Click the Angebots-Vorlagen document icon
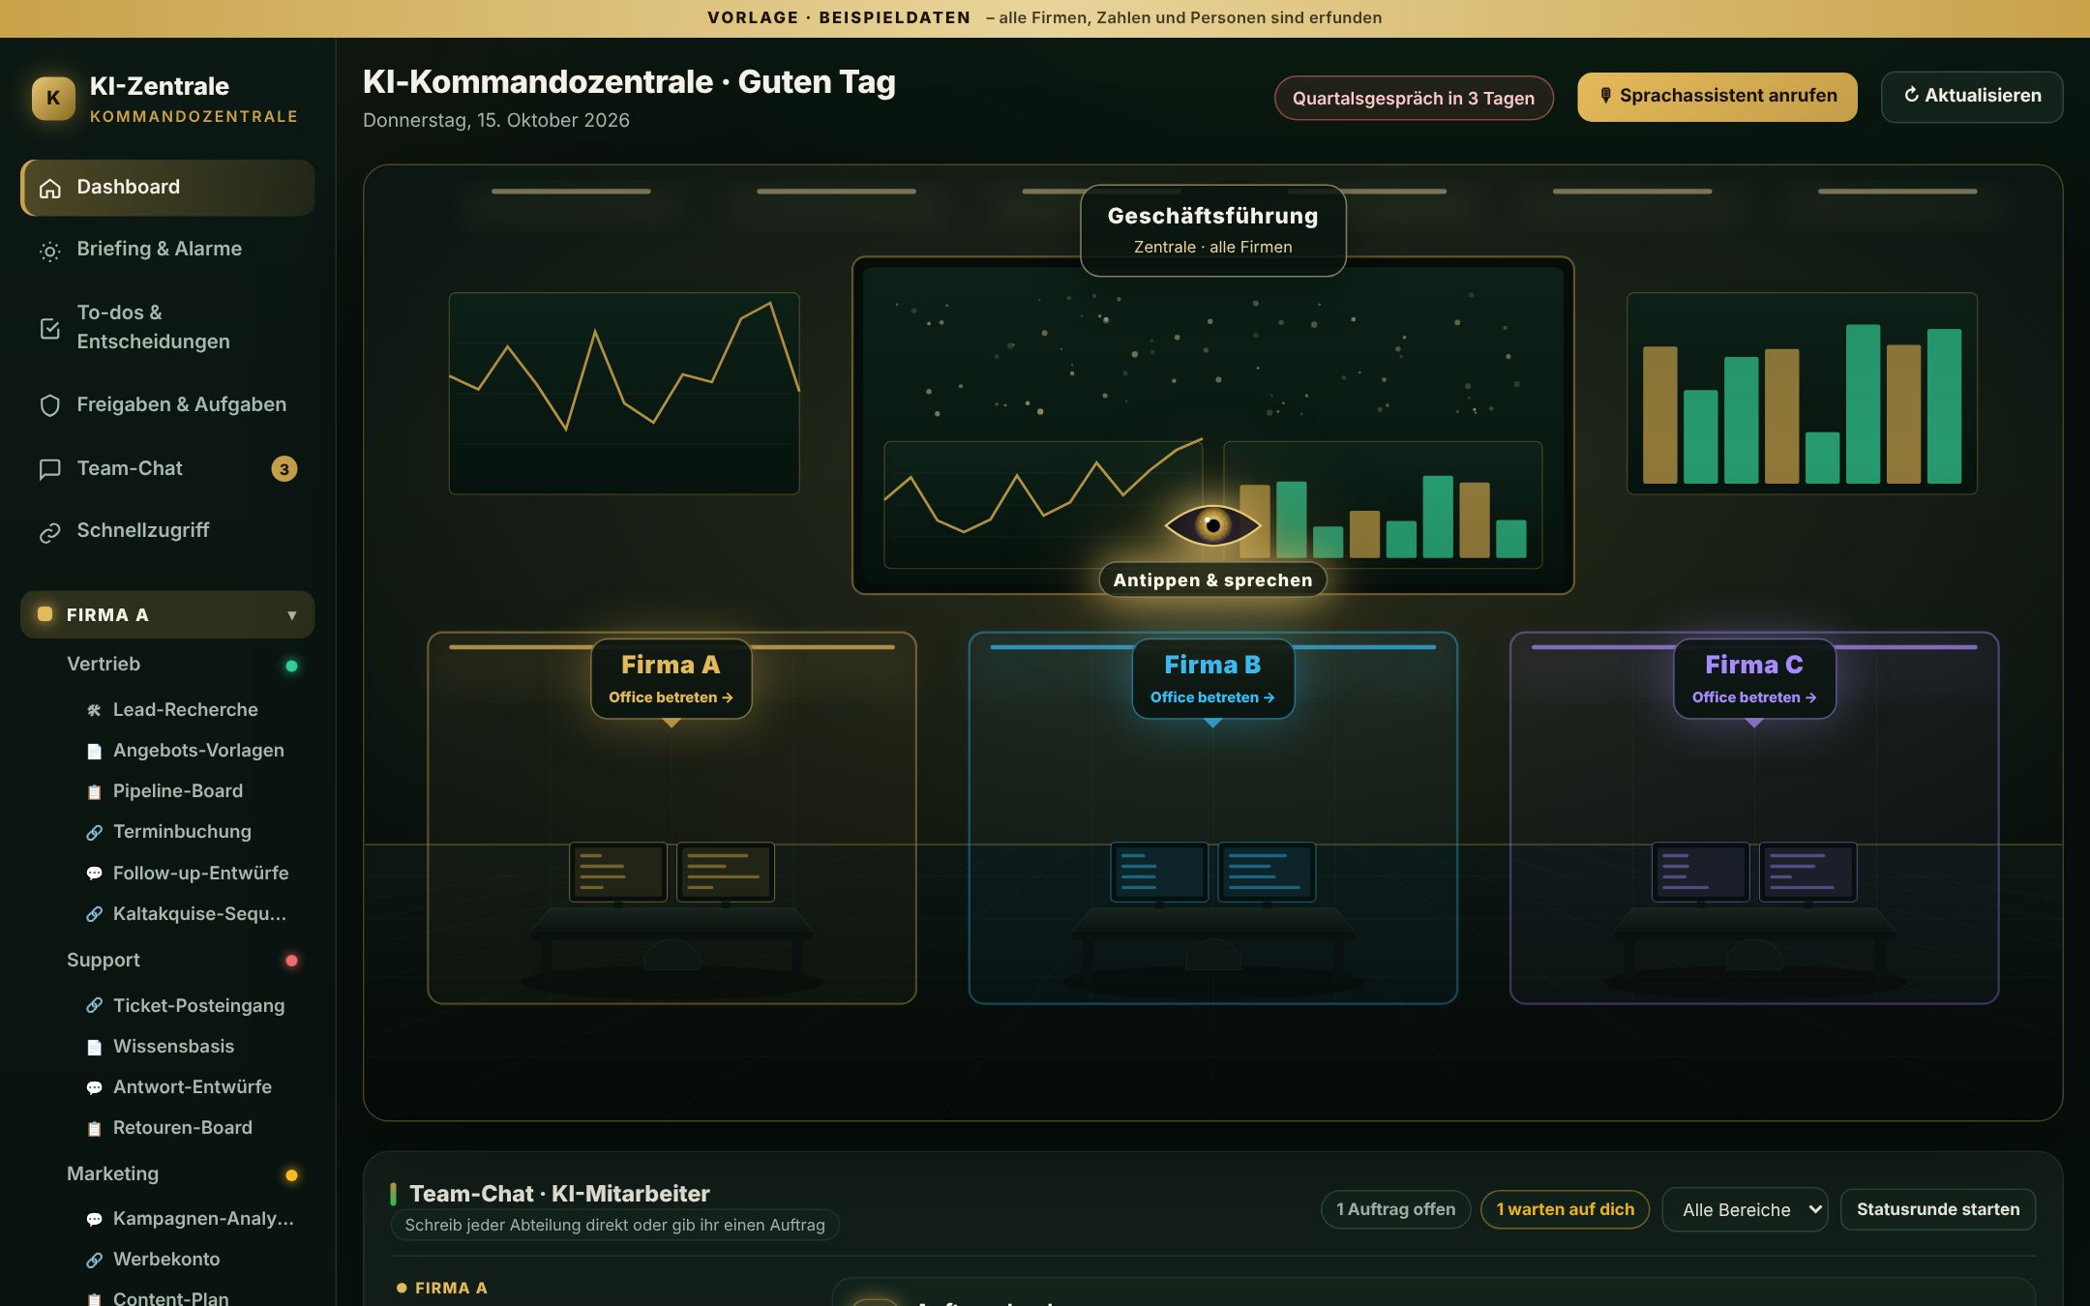 tap(94, 751)
